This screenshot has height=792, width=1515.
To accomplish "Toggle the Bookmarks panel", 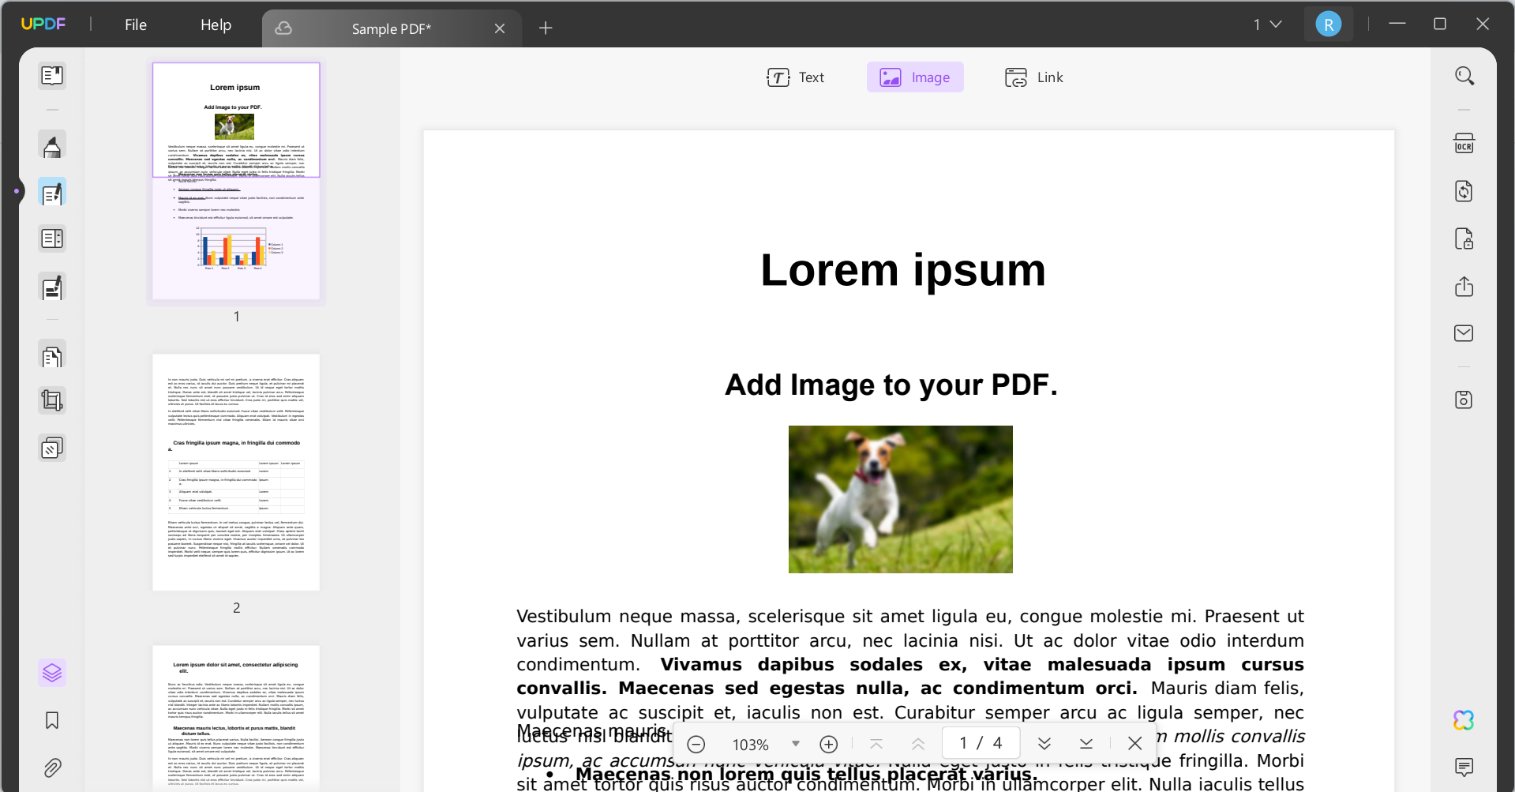I will [x=51, y=719].
